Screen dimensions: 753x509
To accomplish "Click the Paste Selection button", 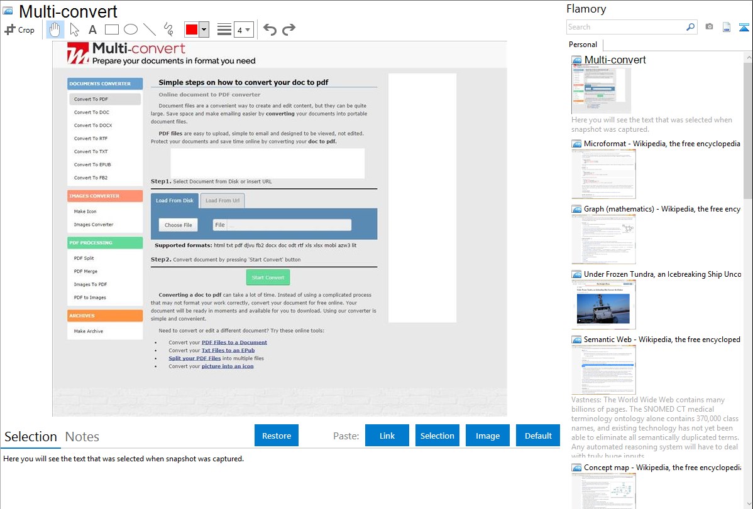I will coord(437,436).
